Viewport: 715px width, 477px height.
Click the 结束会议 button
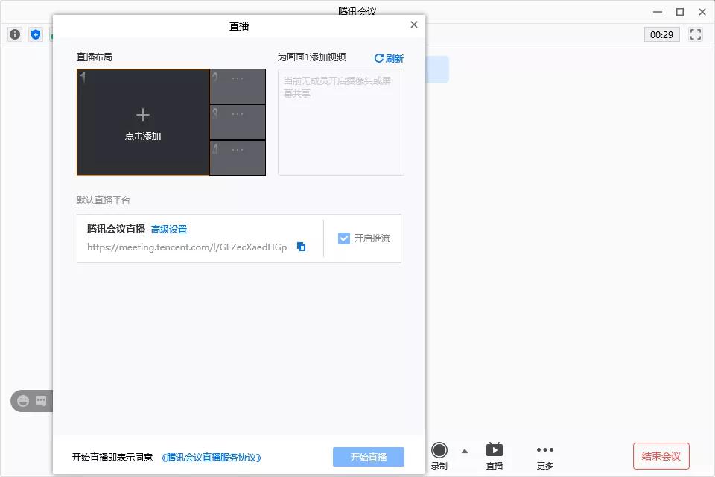661,457
